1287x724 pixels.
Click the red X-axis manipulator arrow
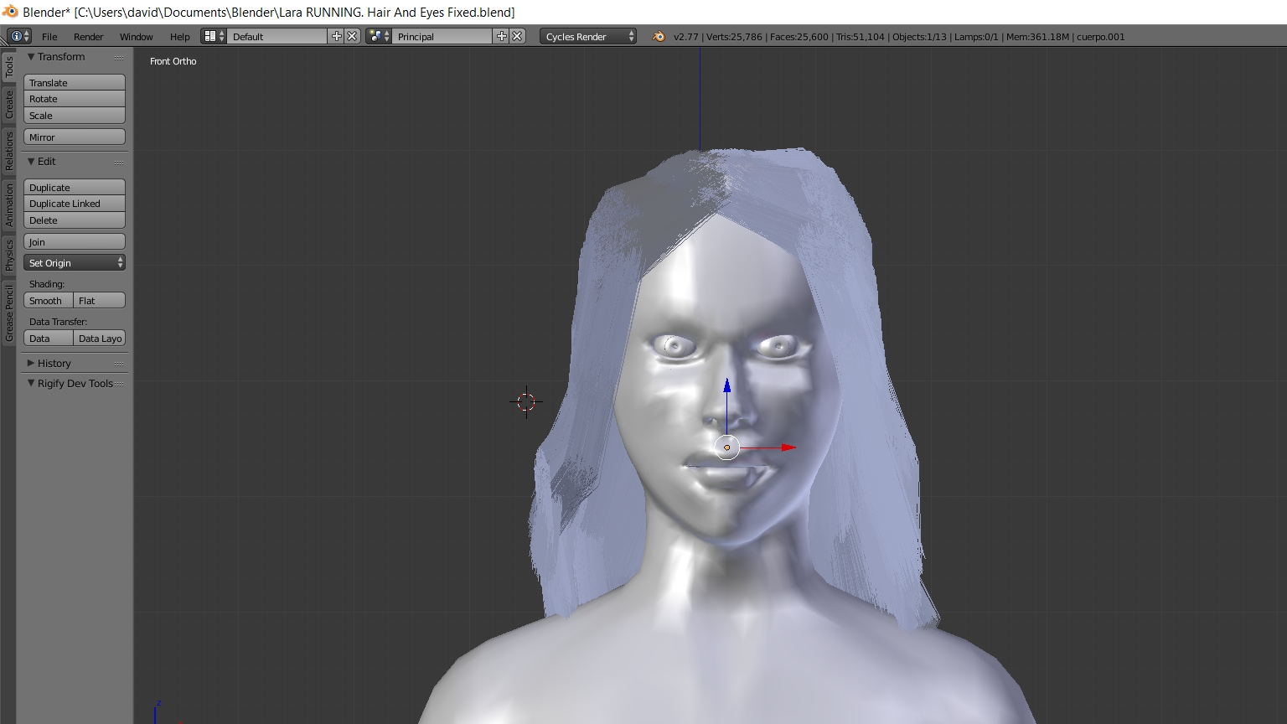tap(787, 447)
